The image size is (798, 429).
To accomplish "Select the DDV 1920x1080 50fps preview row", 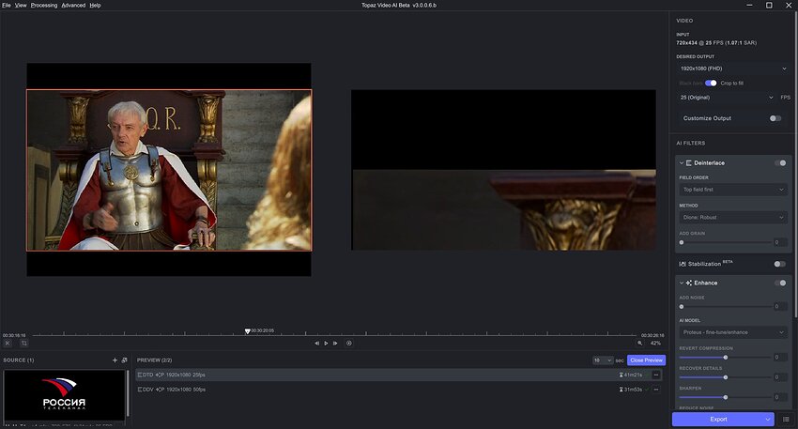I will coord(400,390).
